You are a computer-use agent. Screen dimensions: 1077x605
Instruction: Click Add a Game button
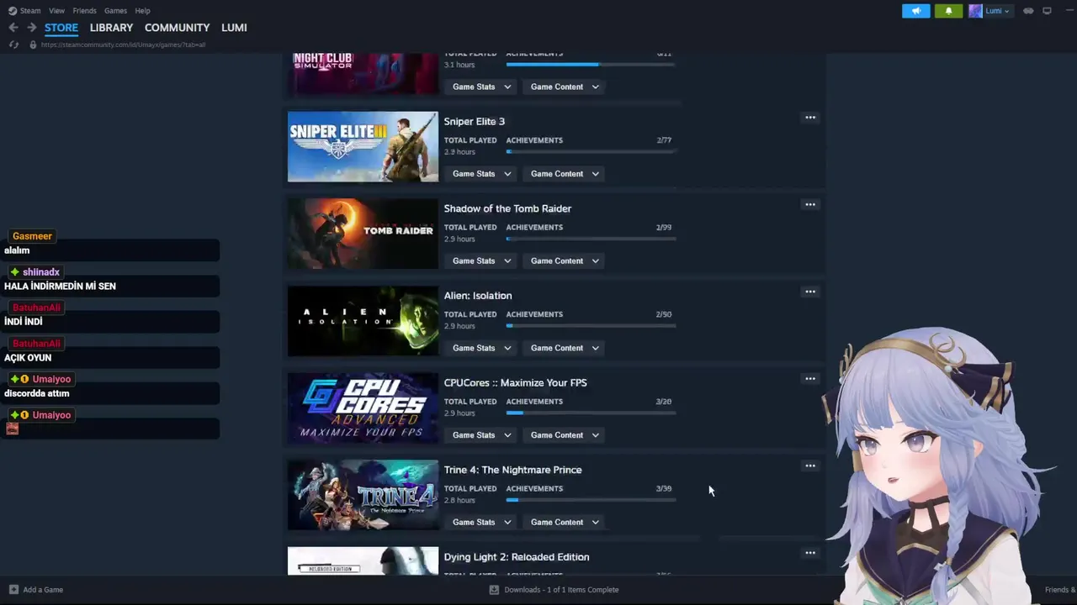[x=36, y=590]
